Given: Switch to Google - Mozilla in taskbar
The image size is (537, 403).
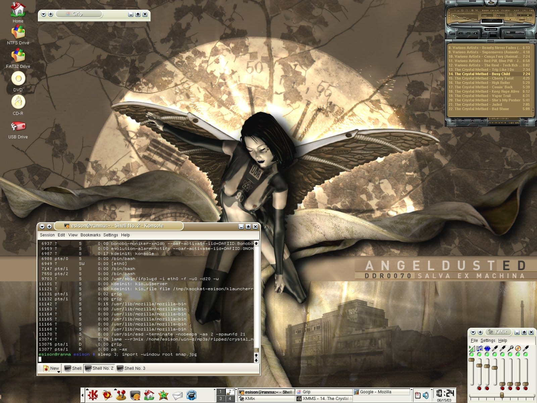Looking at the screenshot, I should pyautogui.click(x=381, y=392).
